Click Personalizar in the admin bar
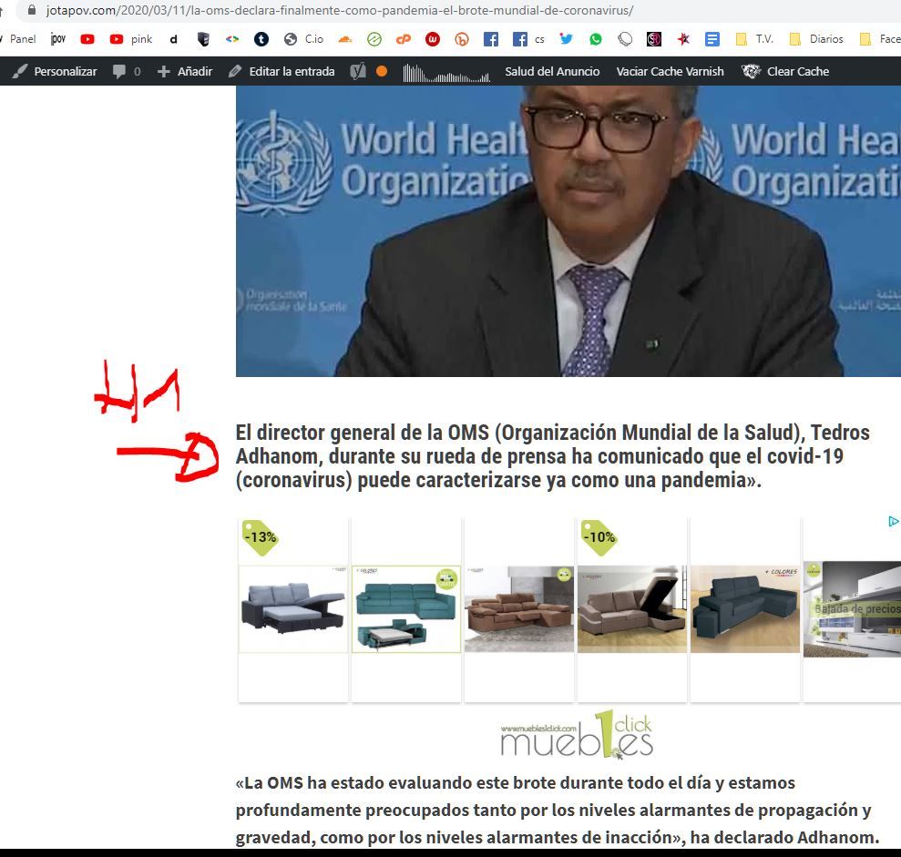 pos(56,71)
